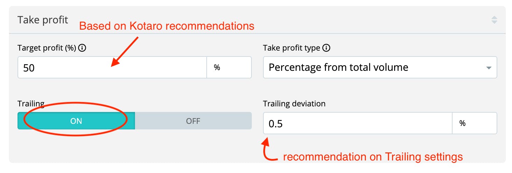This screenshot has width=512, height=173.
Task: Click the info icon beside Target profit
Action: 82,48
